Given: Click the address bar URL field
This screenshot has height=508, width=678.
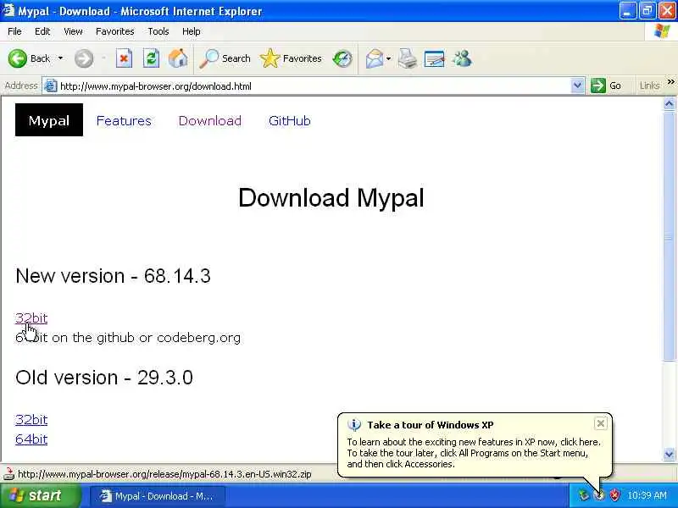Looking at the screenshot, I should [314, 86].
